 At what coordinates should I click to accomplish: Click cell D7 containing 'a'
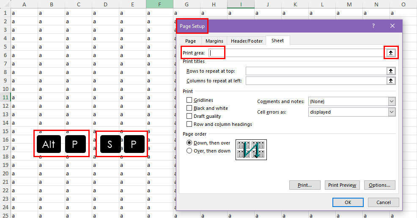pos(106,63)
